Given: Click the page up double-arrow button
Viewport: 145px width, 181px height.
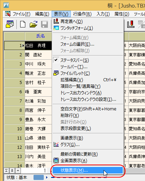Looking at the screenshot, I should click(x=12, y=170).
